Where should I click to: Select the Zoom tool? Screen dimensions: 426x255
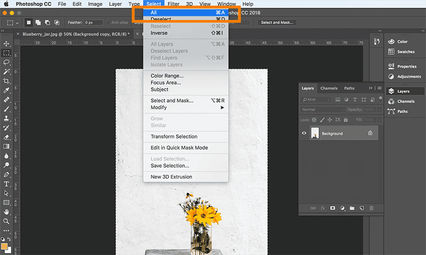point(7,221)
